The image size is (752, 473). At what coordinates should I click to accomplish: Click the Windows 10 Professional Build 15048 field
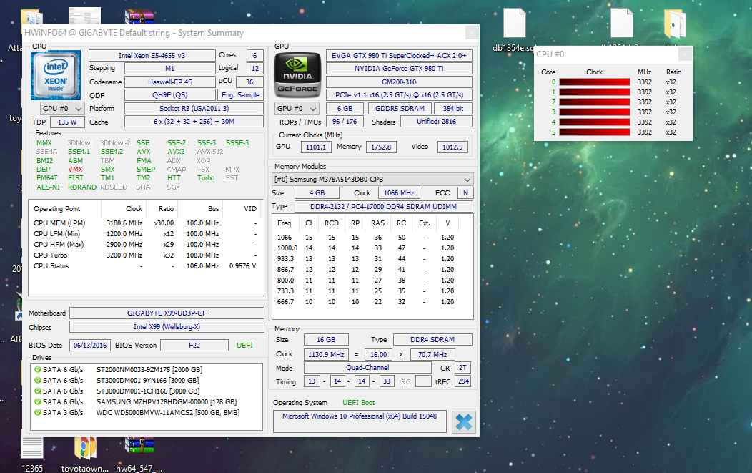pos(360,421)
